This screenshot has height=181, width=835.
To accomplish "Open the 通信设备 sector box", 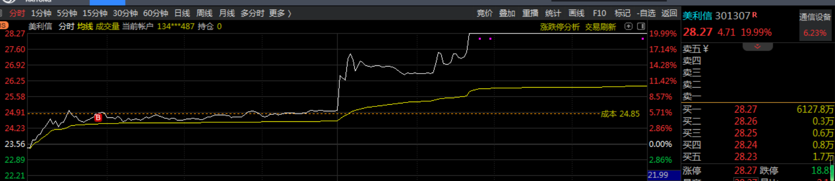I will (815, 25).
